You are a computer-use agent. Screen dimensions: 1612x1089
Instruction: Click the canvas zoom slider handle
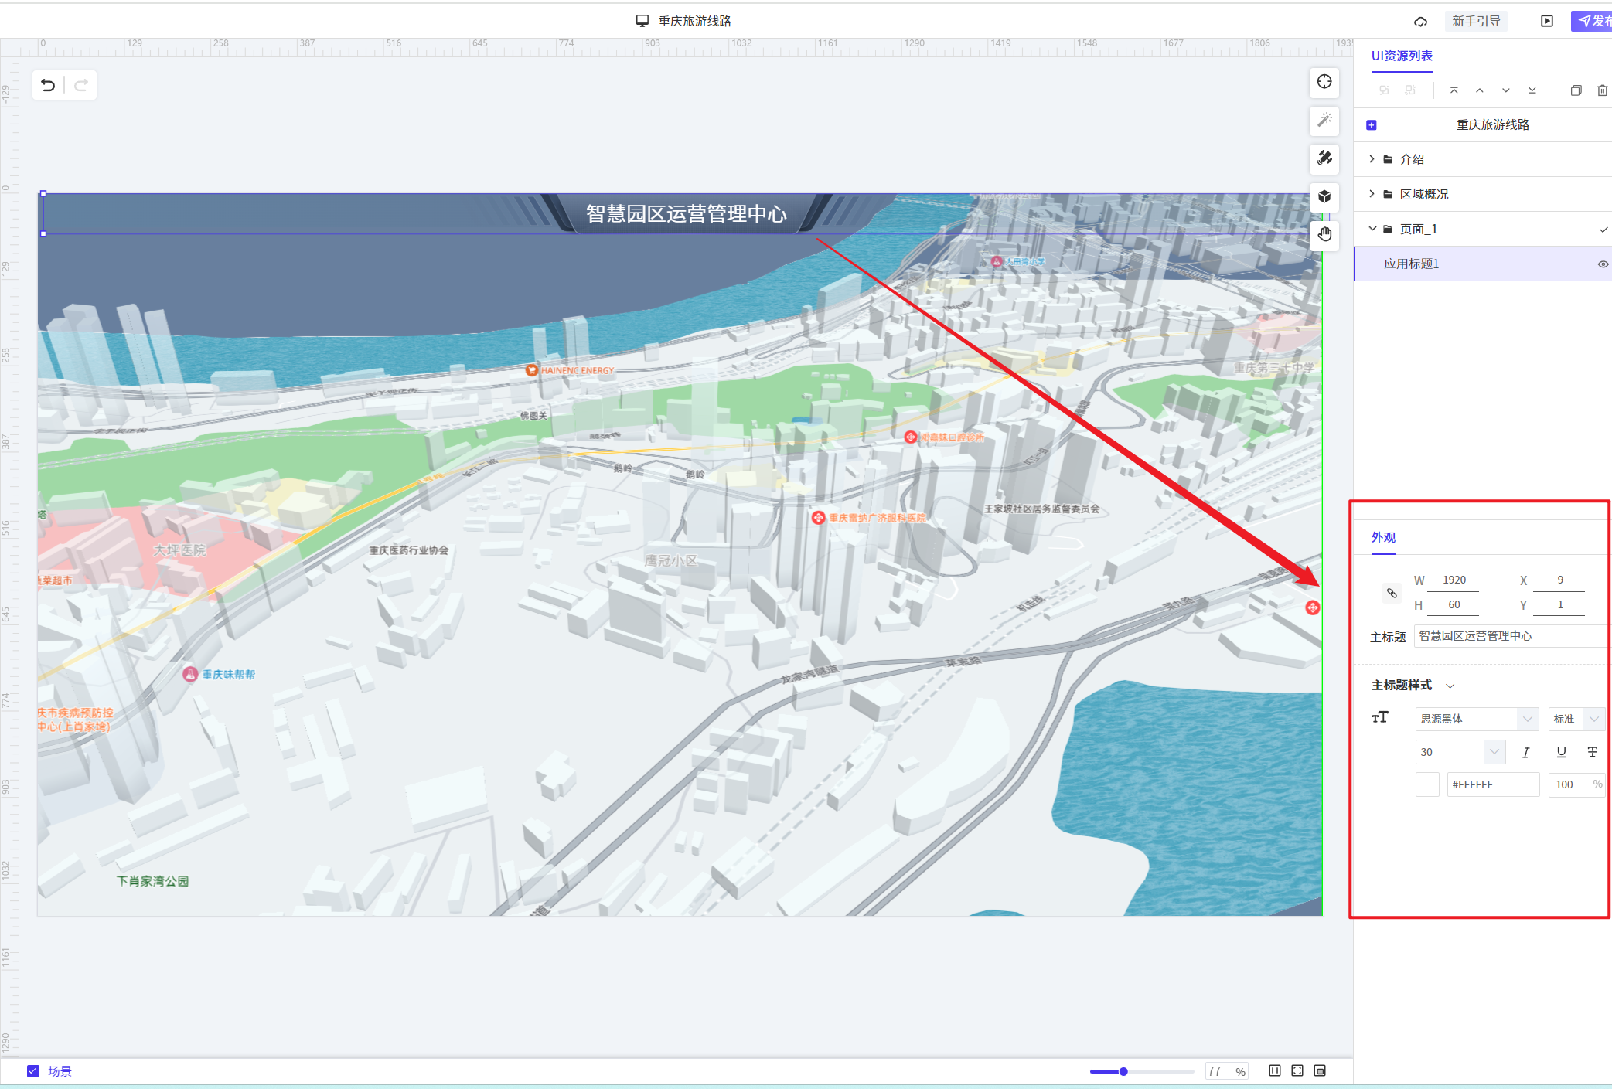[1123, 1071]
